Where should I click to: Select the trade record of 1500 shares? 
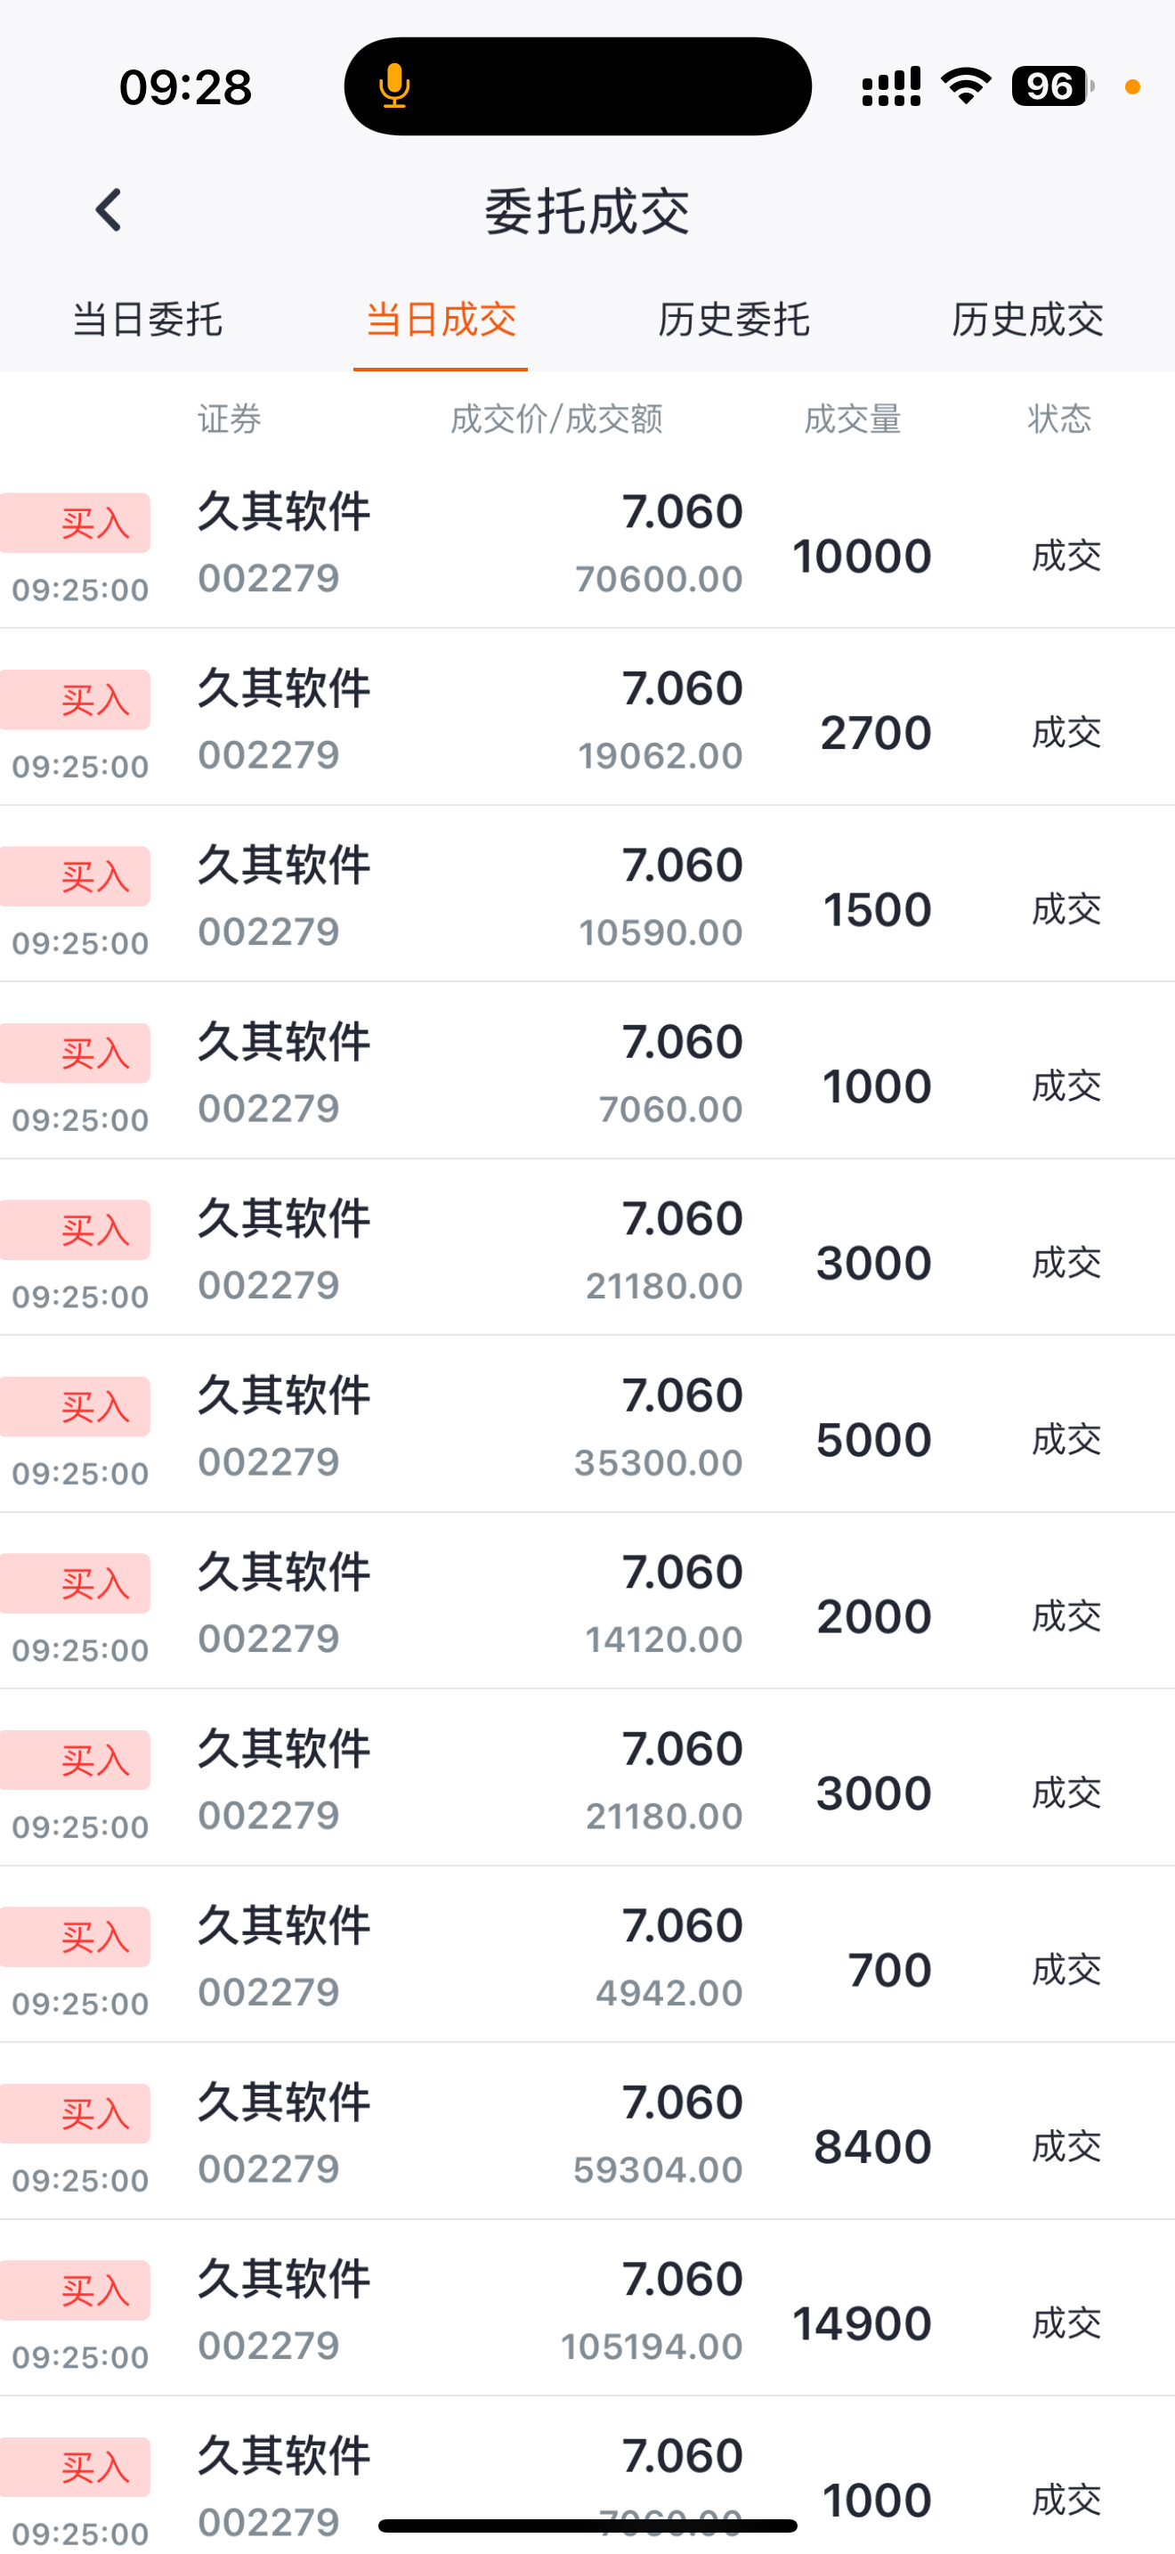point(587,894)
